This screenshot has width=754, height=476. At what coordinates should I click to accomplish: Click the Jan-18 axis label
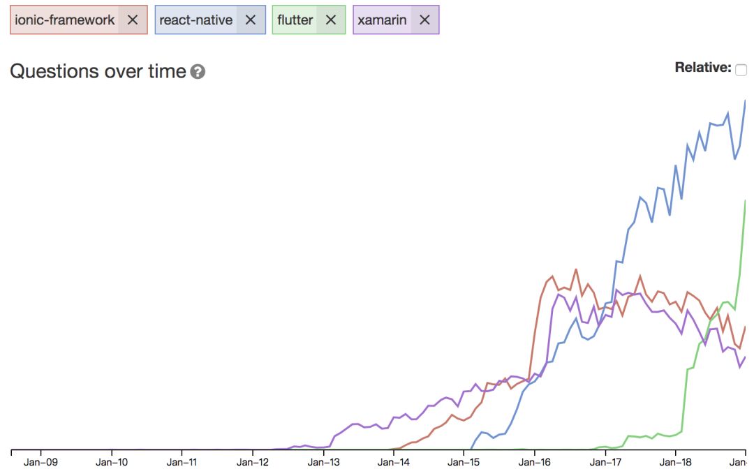pos(676,462)
